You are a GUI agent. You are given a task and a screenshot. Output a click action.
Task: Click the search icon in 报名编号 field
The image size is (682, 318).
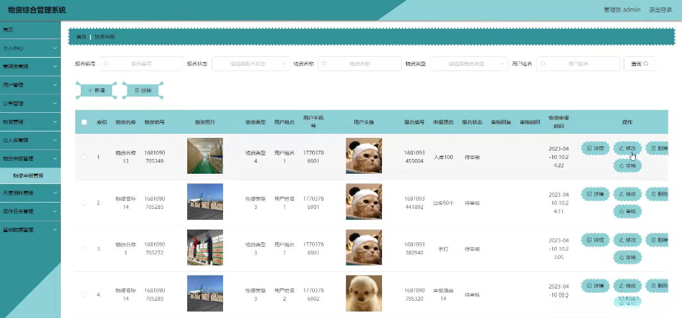click(106, 63)
